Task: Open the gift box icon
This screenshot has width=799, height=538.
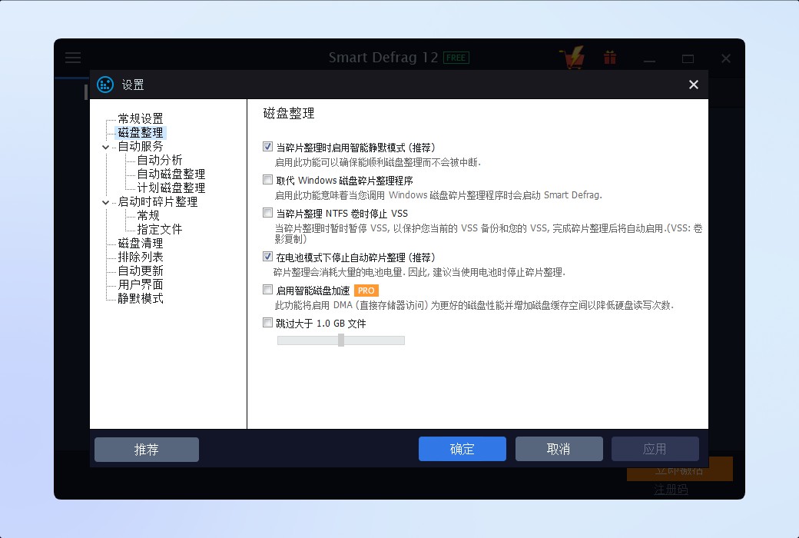Action: point(610,57)
